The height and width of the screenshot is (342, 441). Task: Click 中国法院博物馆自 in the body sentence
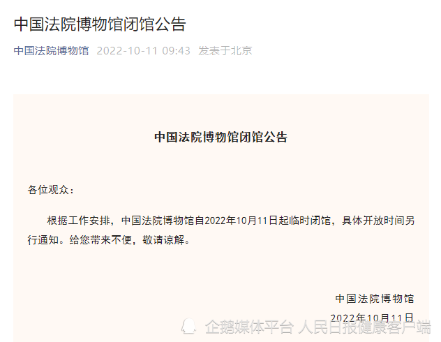point(163,221)
